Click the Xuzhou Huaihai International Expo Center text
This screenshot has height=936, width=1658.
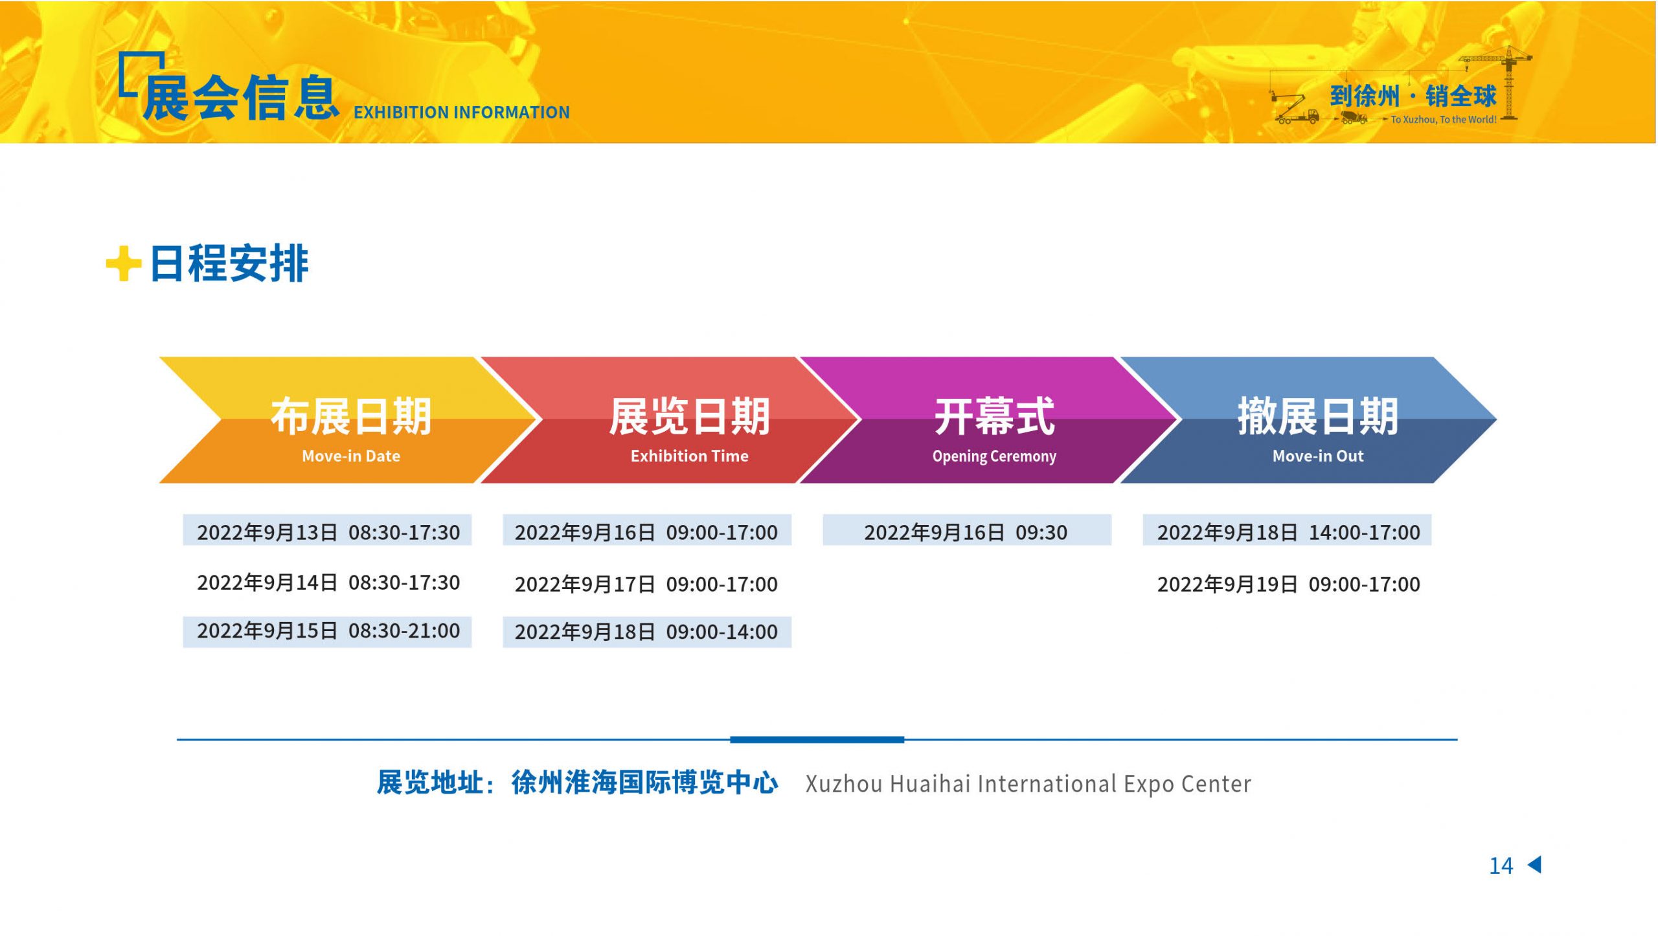click(1028, 784)
